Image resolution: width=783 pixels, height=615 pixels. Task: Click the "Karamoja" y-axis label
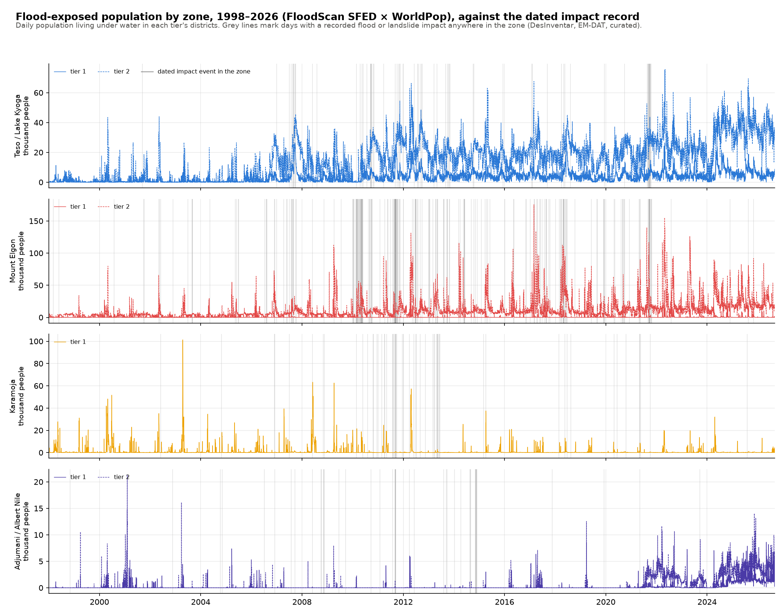click(x=13, y=396)
